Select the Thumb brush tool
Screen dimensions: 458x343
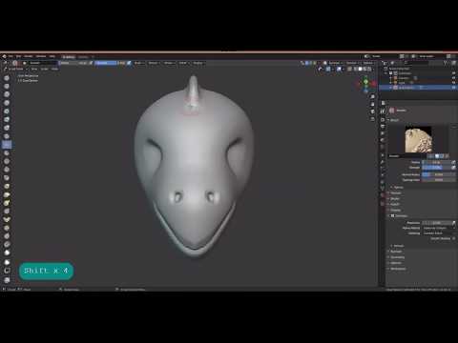click(x=7, y=228)
